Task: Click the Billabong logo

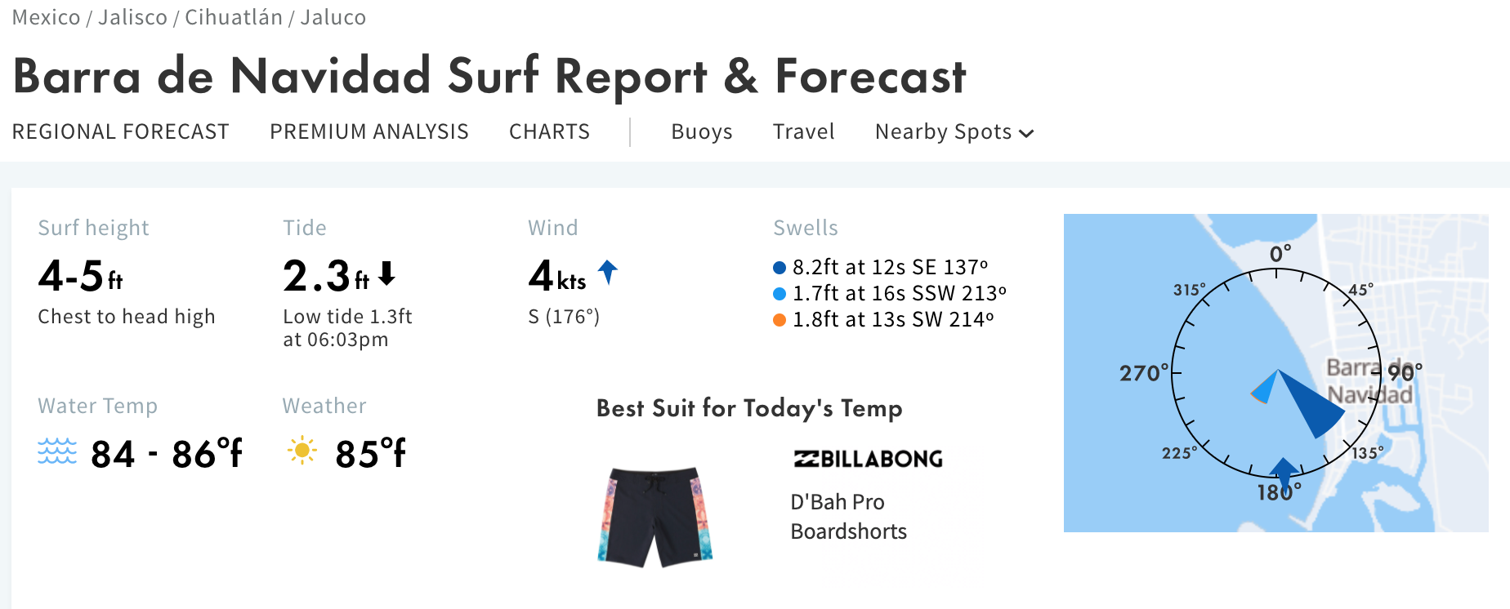Action: click(x=868, y=459)
